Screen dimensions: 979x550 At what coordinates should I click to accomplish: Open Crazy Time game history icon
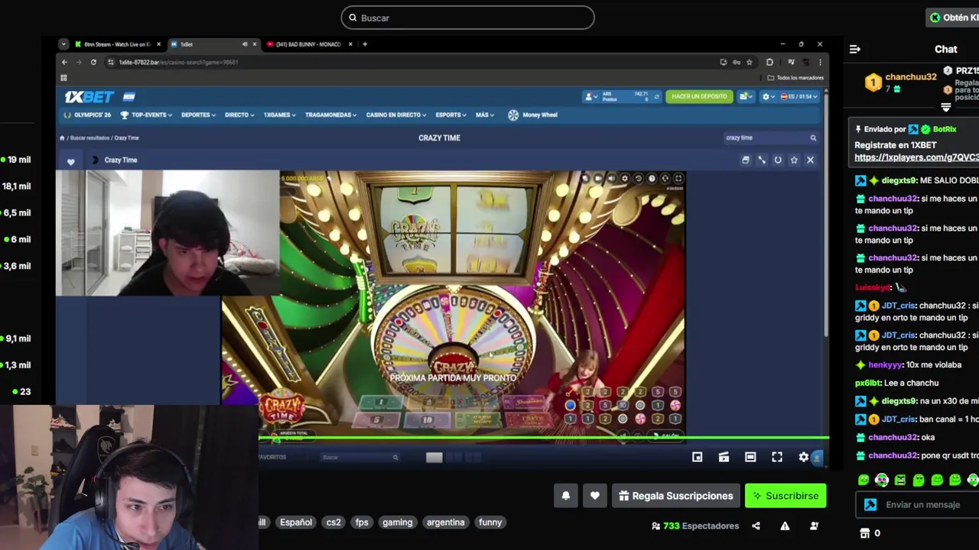coord(639,179)
